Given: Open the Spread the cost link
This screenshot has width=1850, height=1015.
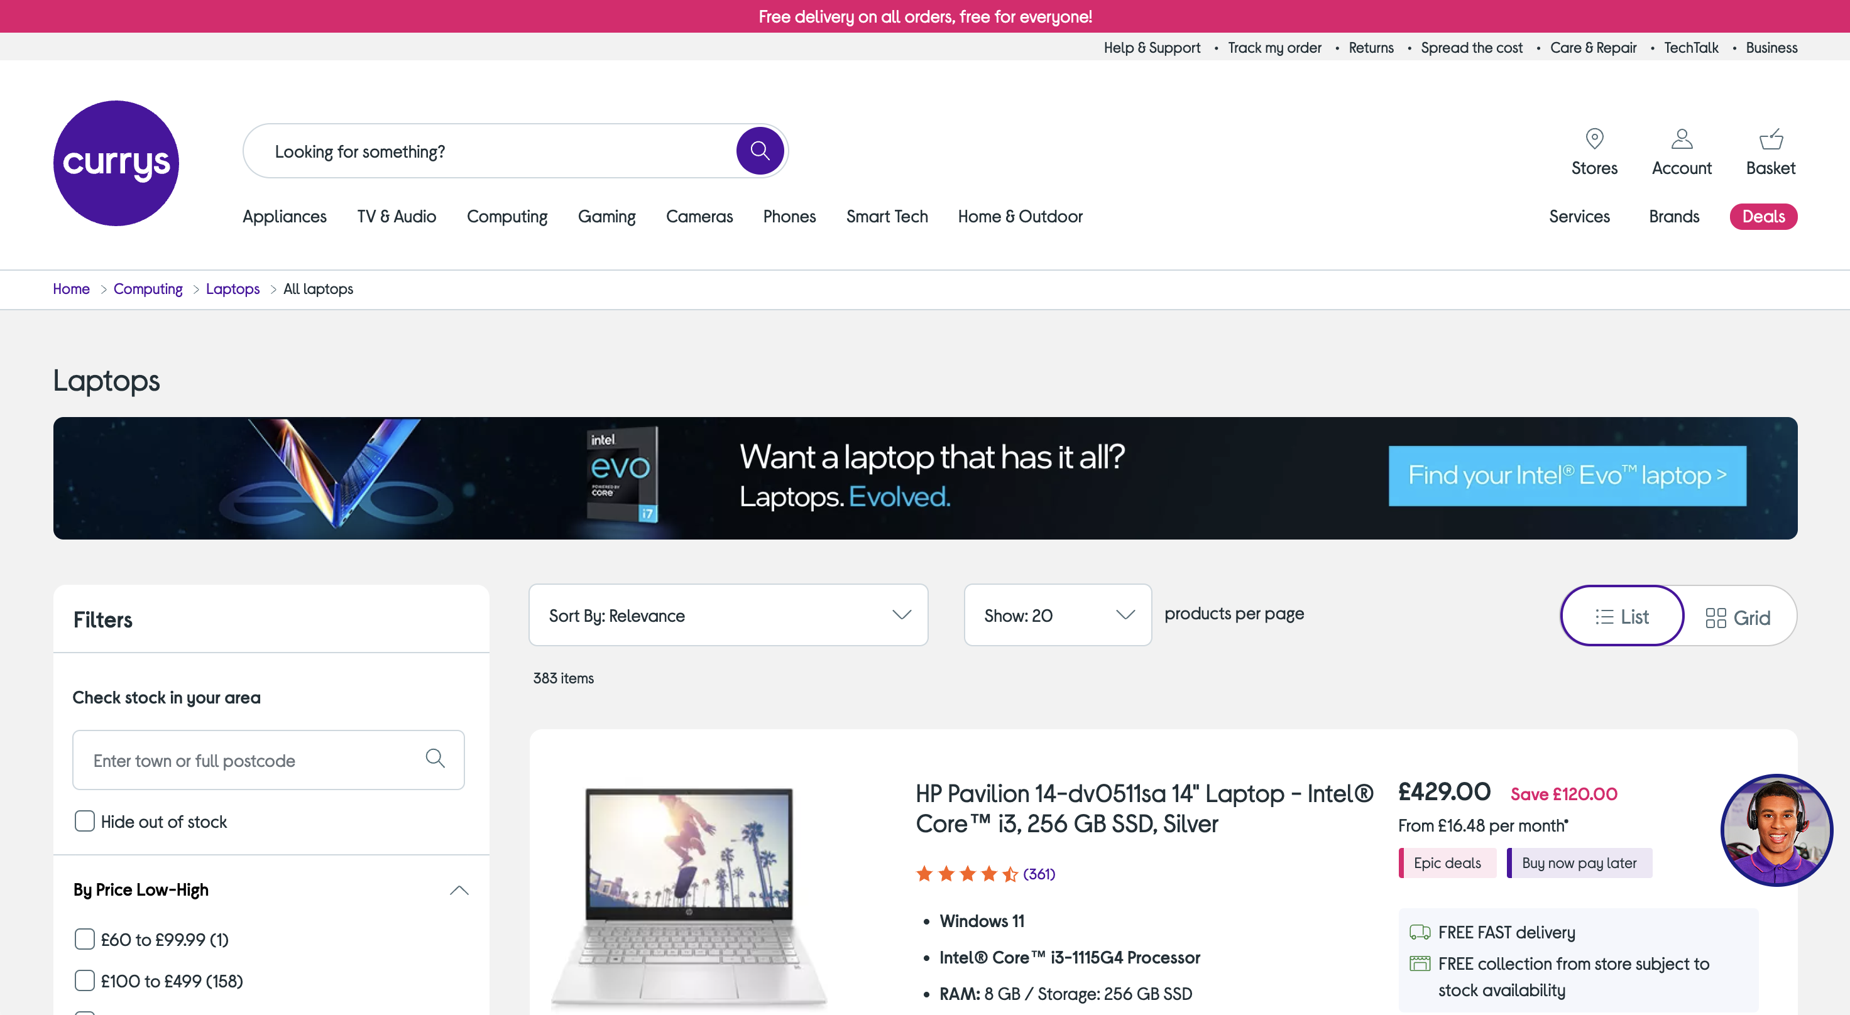Looking at the screenshot, I should click(x=1472, y=47).
